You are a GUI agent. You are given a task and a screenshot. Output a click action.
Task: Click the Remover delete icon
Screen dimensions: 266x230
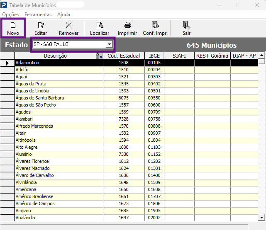(x=69, y=25)
